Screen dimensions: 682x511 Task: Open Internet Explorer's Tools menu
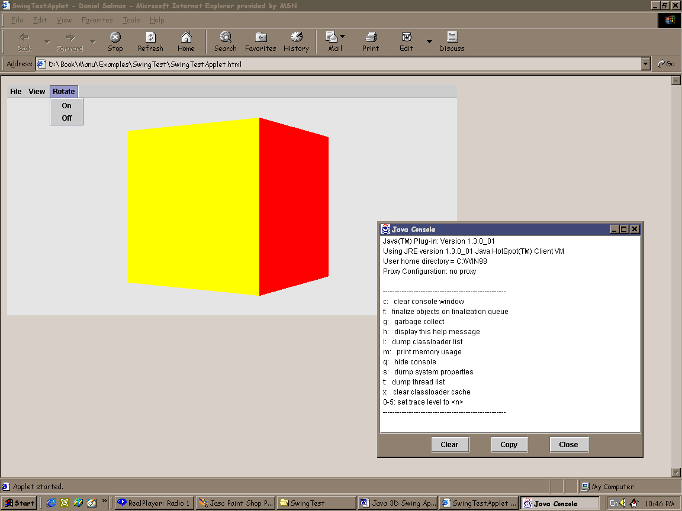pos(131,20)
